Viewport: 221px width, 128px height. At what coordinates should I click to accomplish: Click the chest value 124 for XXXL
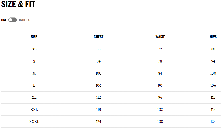(98, 122)
